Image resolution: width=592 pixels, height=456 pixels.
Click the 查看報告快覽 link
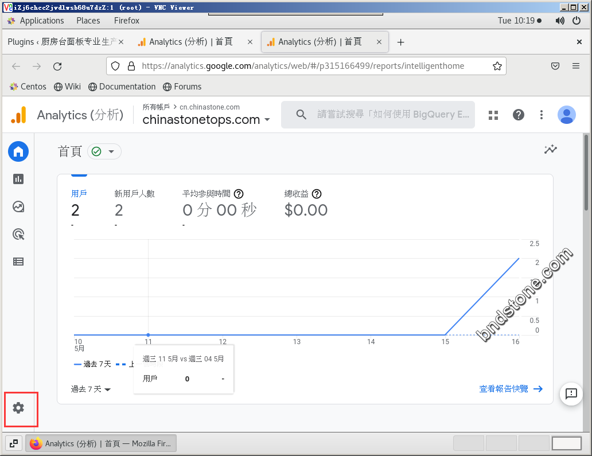(511, 389)
